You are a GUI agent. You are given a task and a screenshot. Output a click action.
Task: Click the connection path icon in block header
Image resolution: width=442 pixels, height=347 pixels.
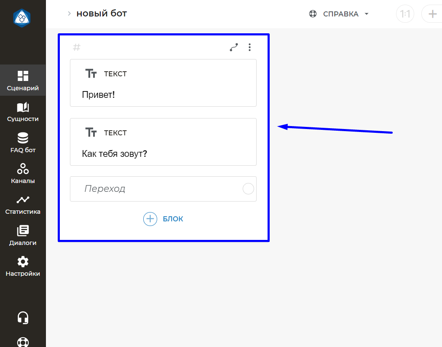[234, 47]
